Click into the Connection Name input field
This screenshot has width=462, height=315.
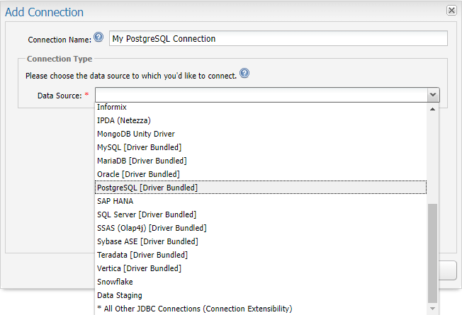point(278,38)
